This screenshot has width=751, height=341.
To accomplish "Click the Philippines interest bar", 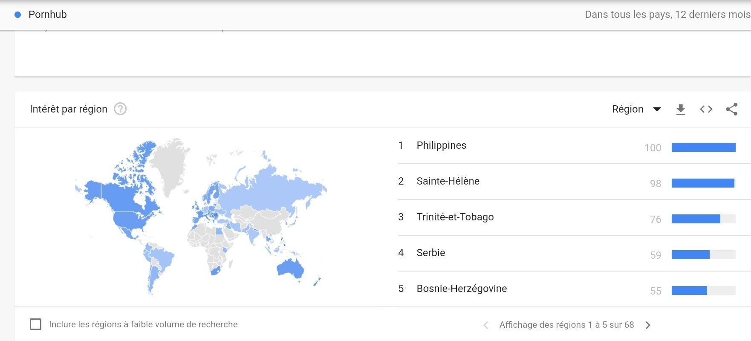I will click(x=704, y=147).
